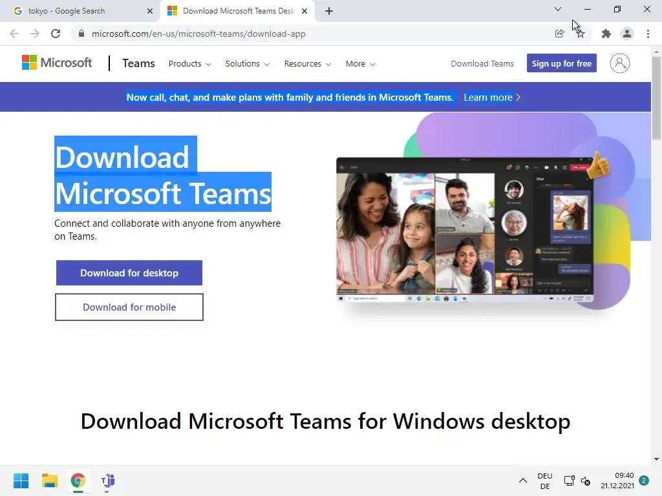Expand the Products dropdown
Viewport: 662px width, 496px height.
click(x=189, y=64)
